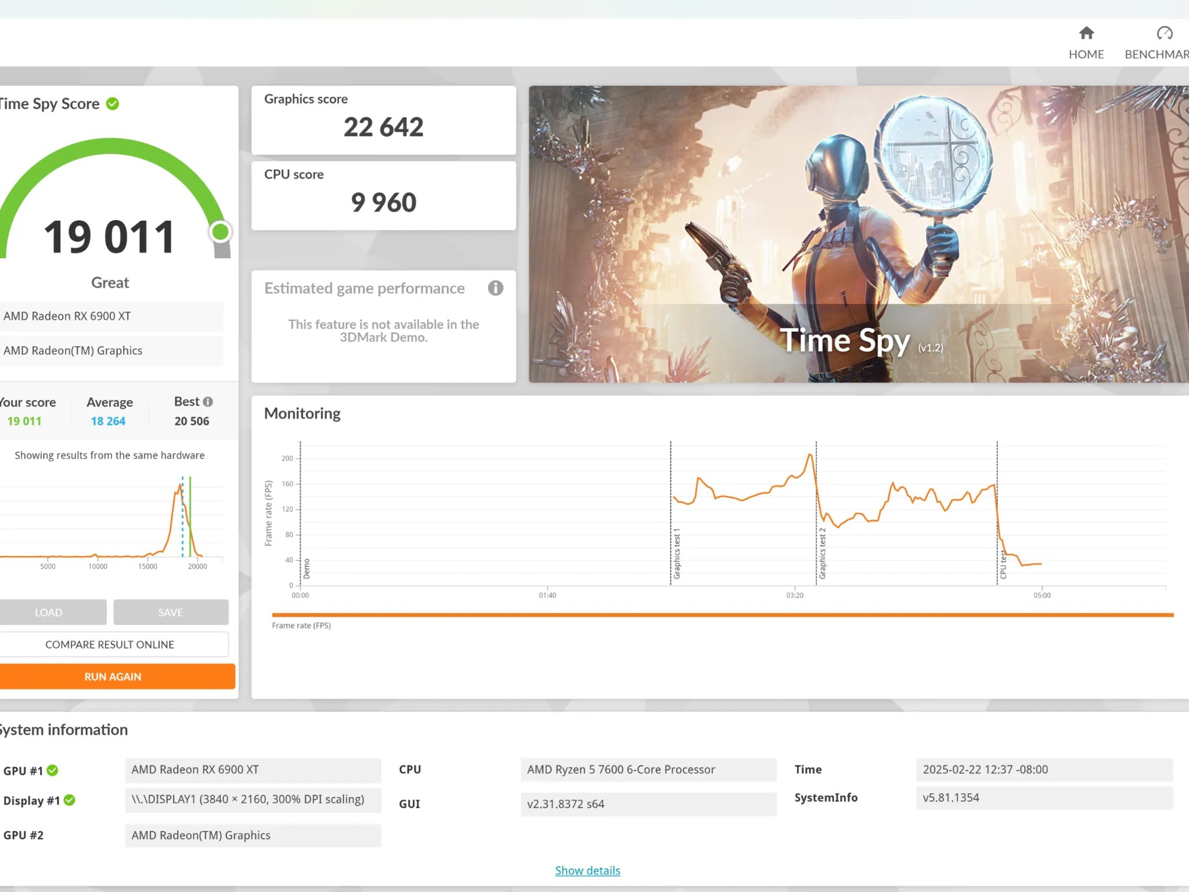Click COMPARE RESULT ONLINE button
Image resolution: width=1189 pixels, height=892 pixels.
pyautogui.click(x=110, y=645)
